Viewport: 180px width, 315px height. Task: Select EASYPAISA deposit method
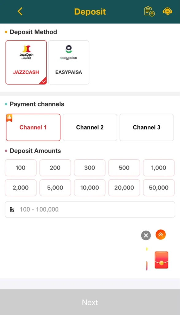[69, 62]
